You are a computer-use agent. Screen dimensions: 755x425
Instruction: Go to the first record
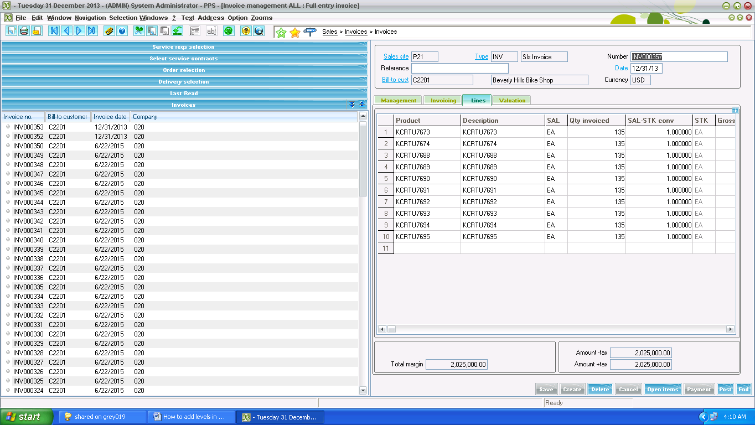pos(54,31)
